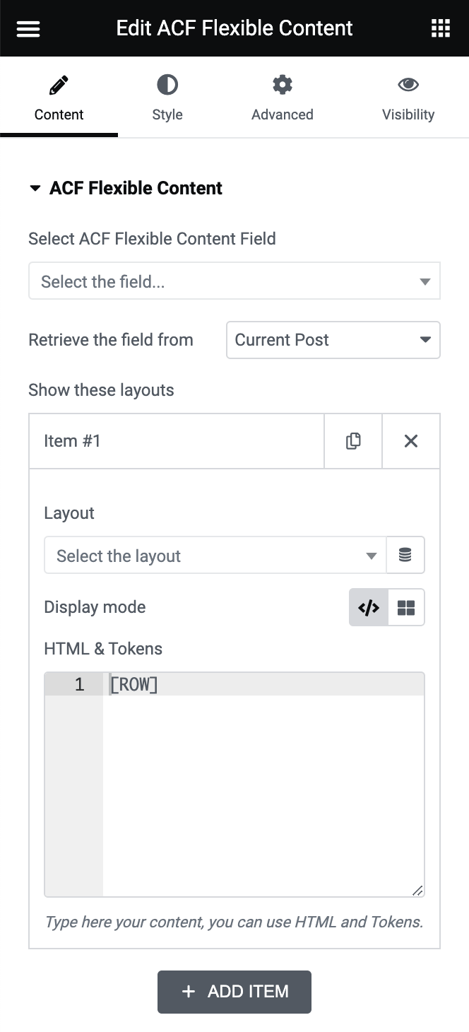The width and height of the screenshot is (469, 1032).
Task: Open the Select ACF Flexible Content Field dropdown
Action: coord(234,281)
